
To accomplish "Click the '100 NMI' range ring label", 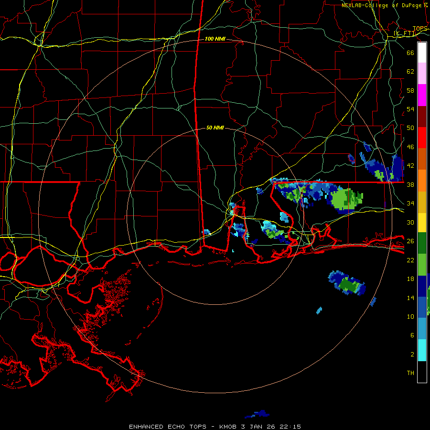I will pyautogui.click(x=215, y=39).
